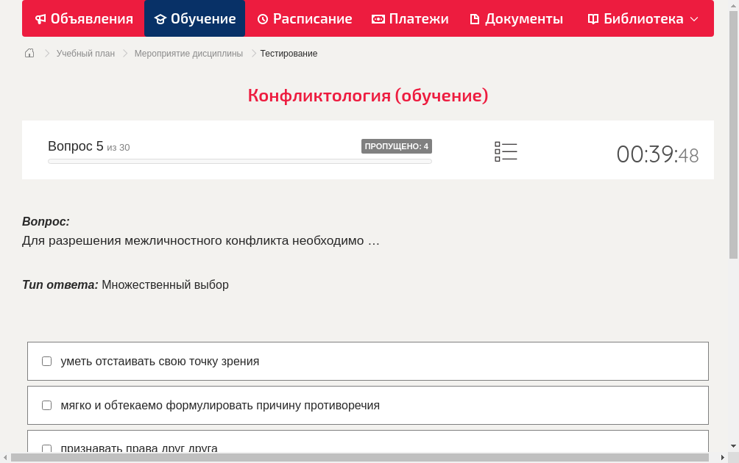
Task: Click the card icon on Платежи
Action: click(378, 18)
